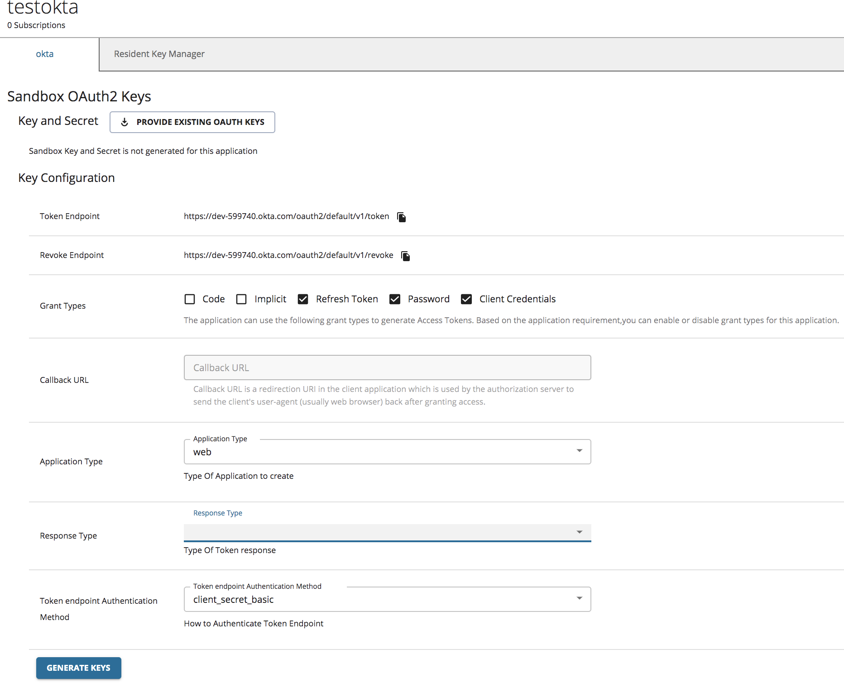Click the download icon beside Provide Existing OAuth Keys
844x697 pixels.
125,122
